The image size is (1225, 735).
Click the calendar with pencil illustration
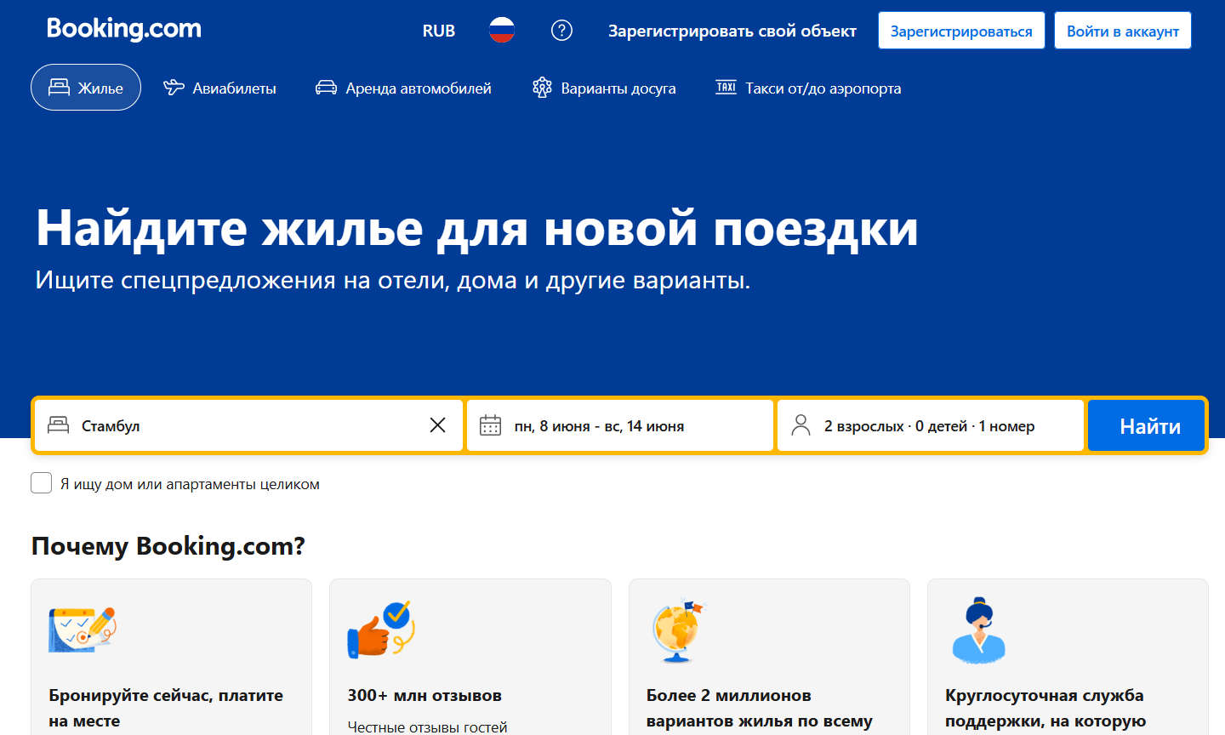[x=82, y=630]
